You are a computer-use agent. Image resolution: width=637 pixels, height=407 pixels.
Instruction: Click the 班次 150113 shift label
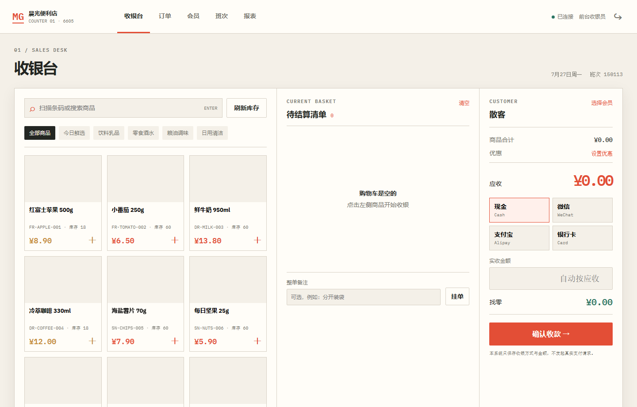coord(606,74)
